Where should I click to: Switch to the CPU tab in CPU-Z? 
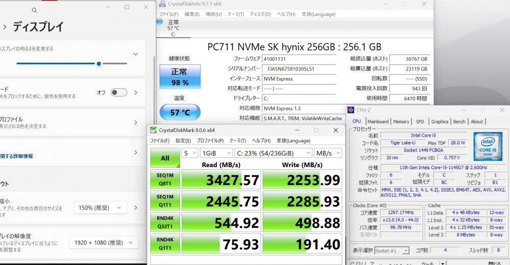(357, 121)
